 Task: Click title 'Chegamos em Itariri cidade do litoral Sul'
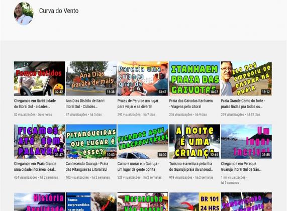pyautogui.click(x=35, y=103)
